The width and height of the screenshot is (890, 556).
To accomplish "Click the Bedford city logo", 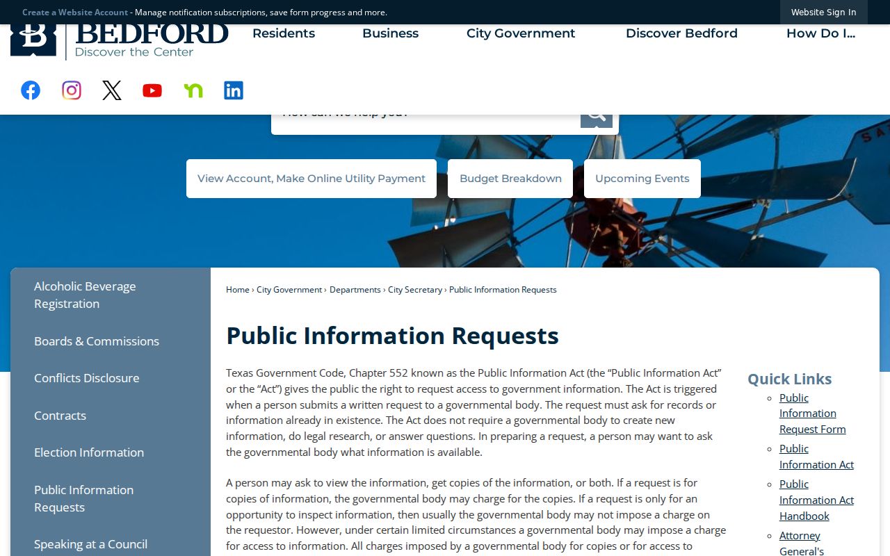I will (120, 42).
